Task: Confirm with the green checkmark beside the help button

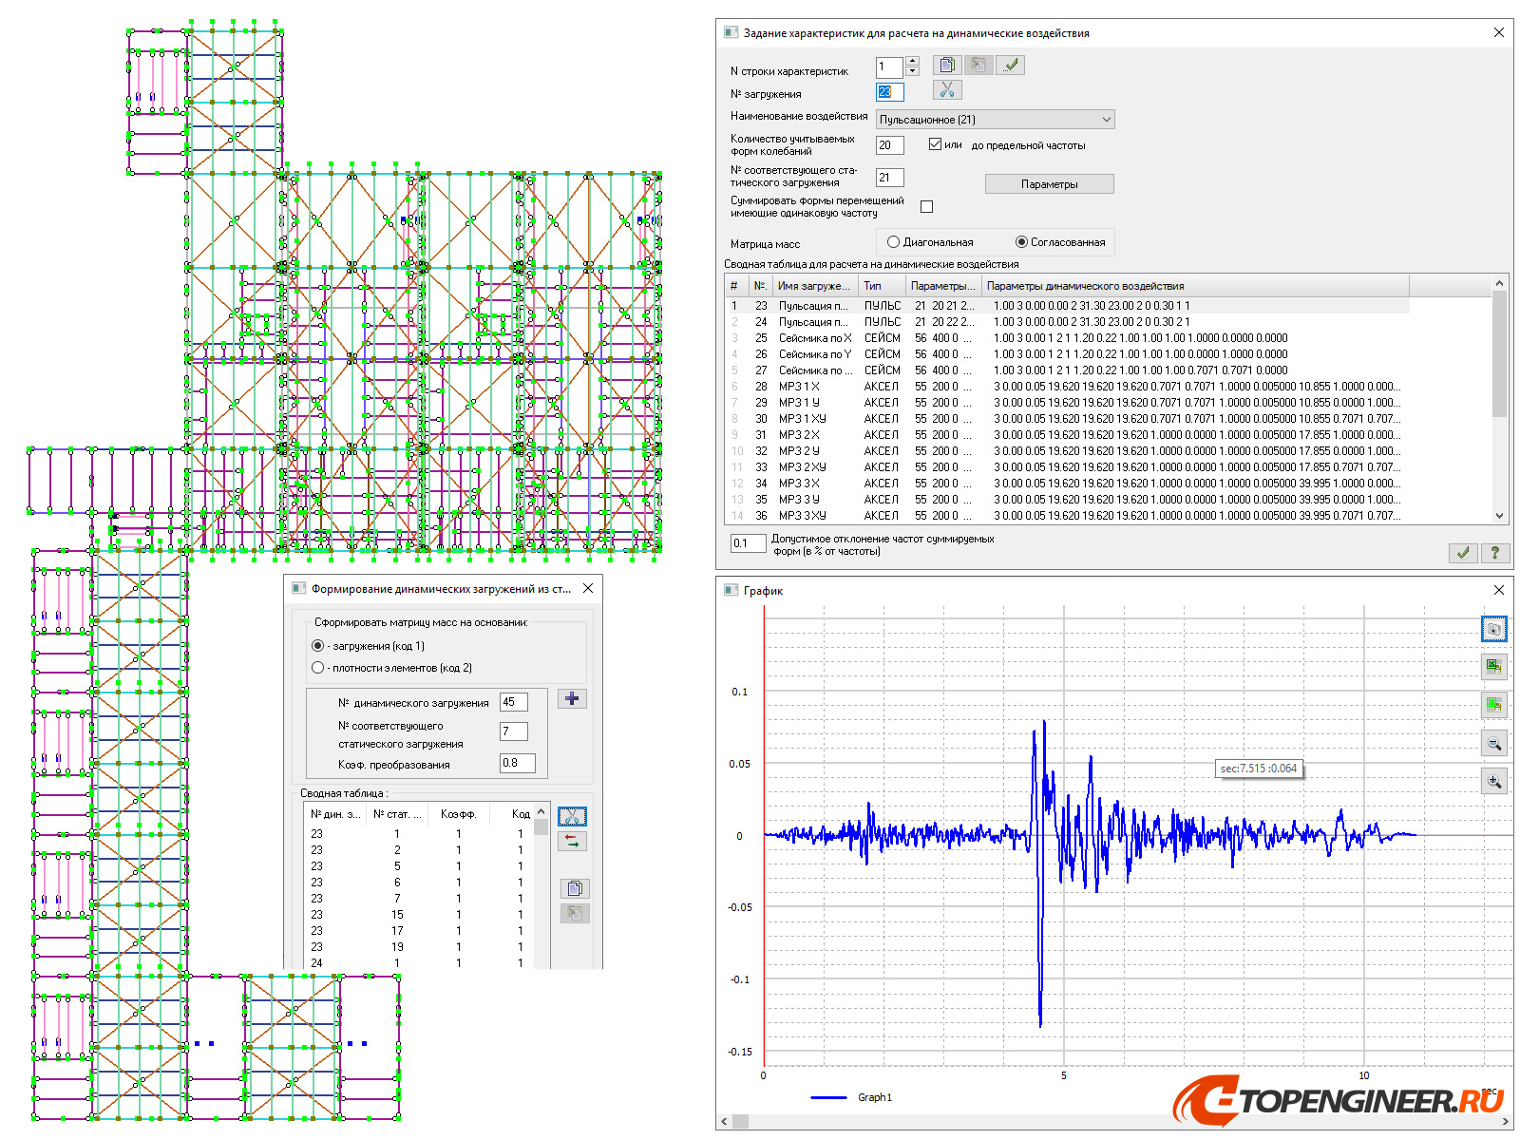Action: [x=1463, y=552]
